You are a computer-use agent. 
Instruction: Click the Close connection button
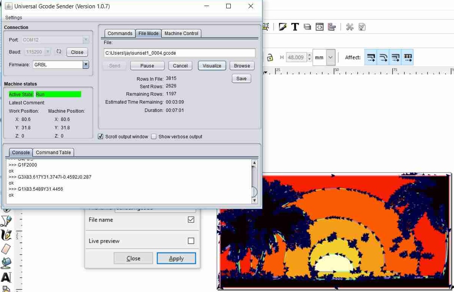click(77, 52)
